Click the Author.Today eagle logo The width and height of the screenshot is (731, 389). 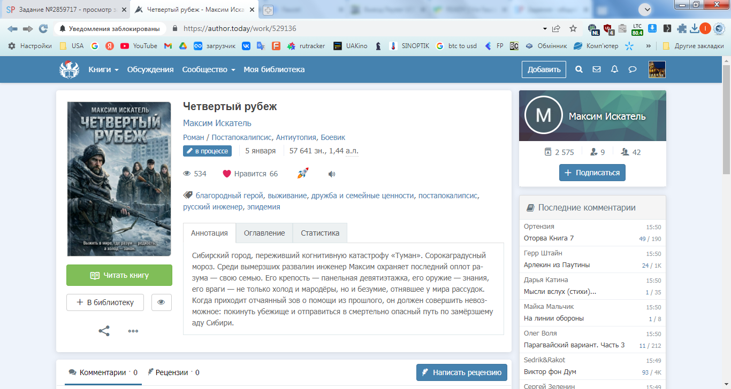(x=69, y=69)
